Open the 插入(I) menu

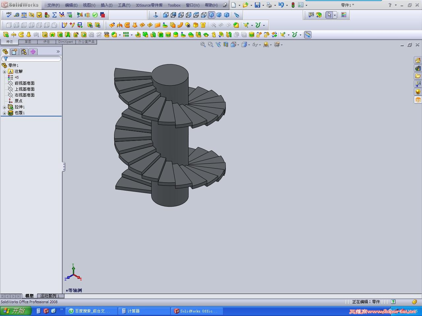point(106,5)
